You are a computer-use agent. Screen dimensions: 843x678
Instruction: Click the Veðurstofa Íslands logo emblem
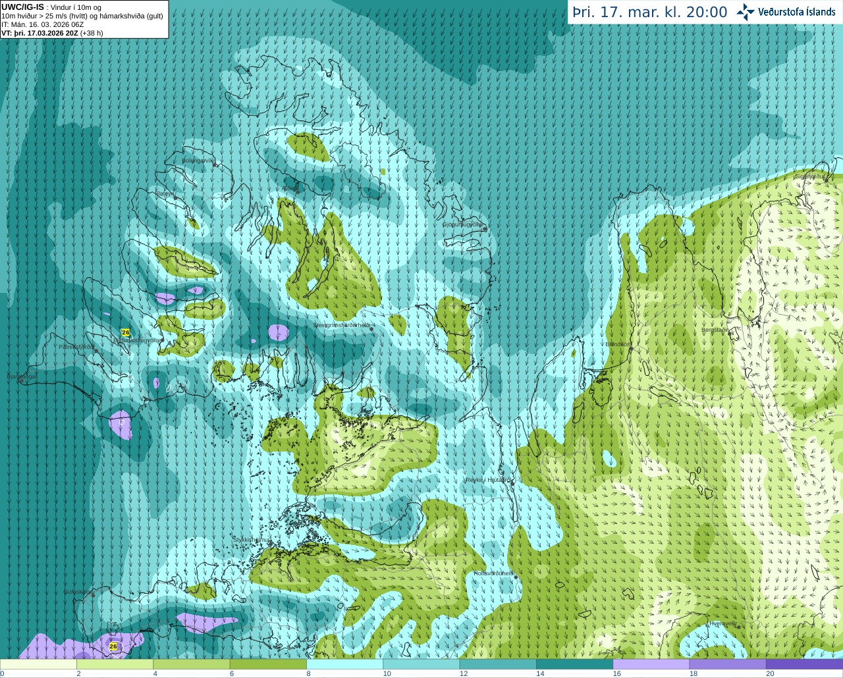pyautogui.click(x=746, y=12)
